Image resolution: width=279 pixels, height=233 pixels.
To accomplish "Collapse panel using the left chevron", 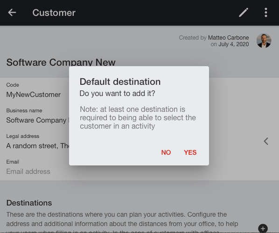I will tap(266, 141).
